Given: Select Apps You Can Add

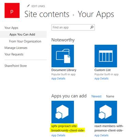Looking at the screenshot, I should point(22,34).
